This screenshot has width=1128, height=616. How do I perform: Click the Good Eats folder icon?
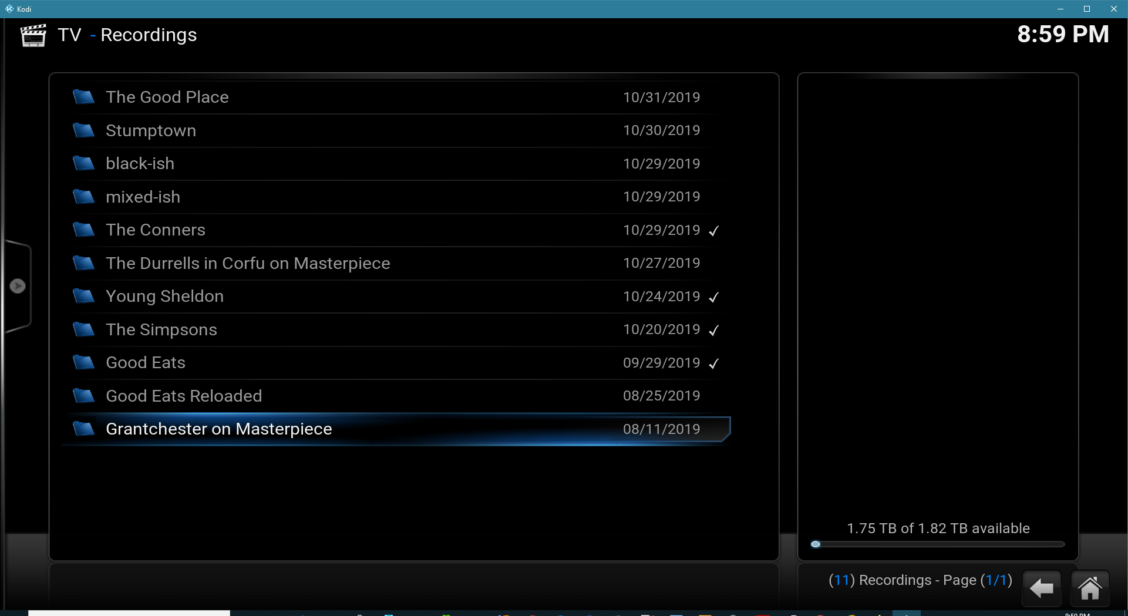pyautogui.click(x=83, y=363)
